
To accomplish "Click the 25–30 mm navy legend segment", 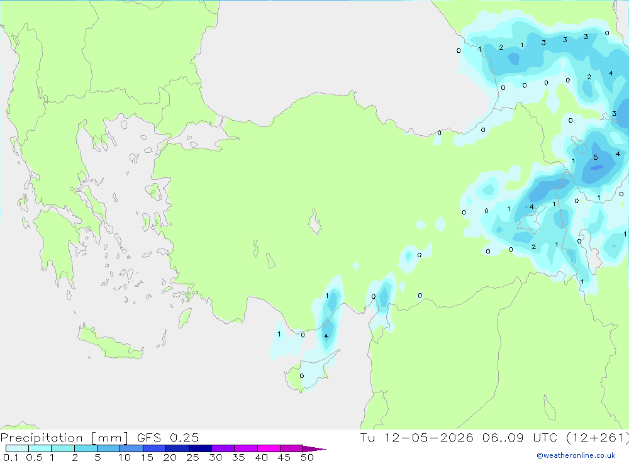I will 200,448.
